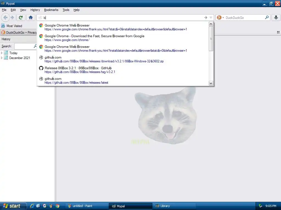The width and height of the screenshot is (281, 210).
Task: Open the History menu
Action: pyautogui.click(x=35, y=10)
